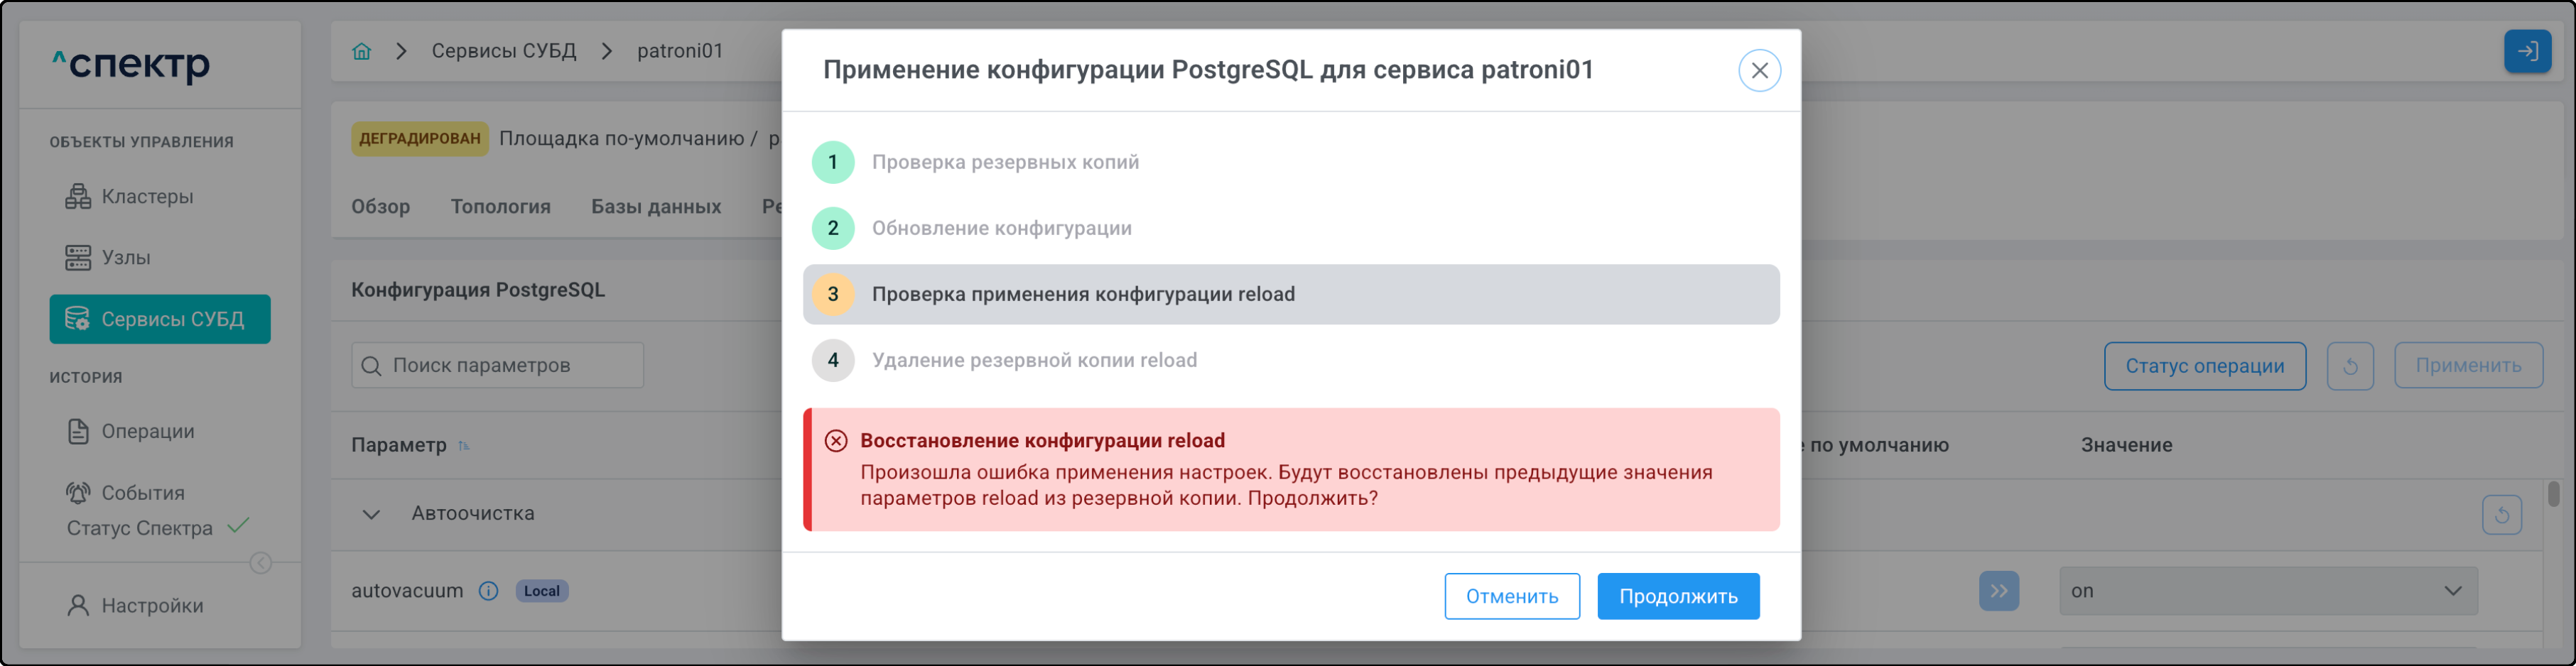The width and height of the screenshot is (2576, 666).
Task: Click the reset icon in Автоочистка row
Action: (x=2501, y=515)
